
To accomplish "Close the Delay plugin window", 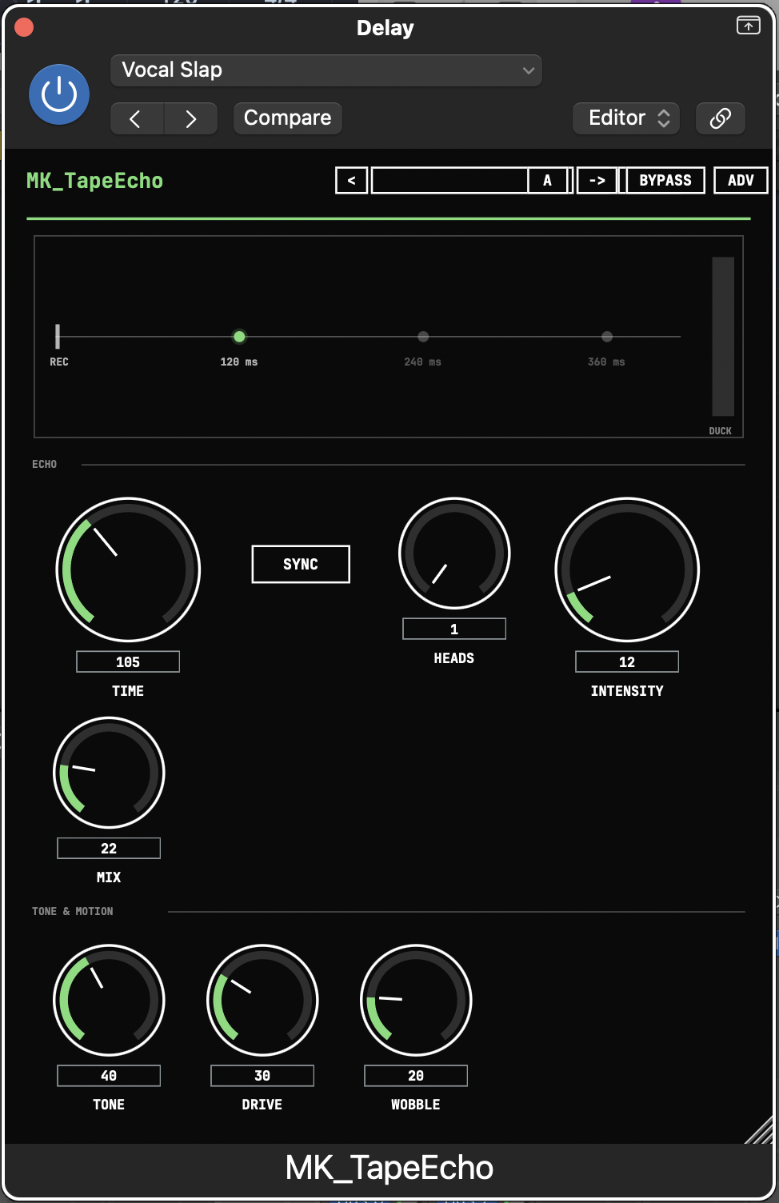I will (x=24, y=28).
